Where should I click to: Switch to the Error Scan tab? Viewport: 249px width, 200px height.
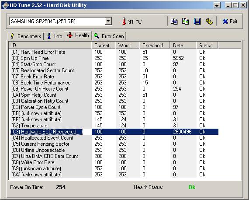109,36
